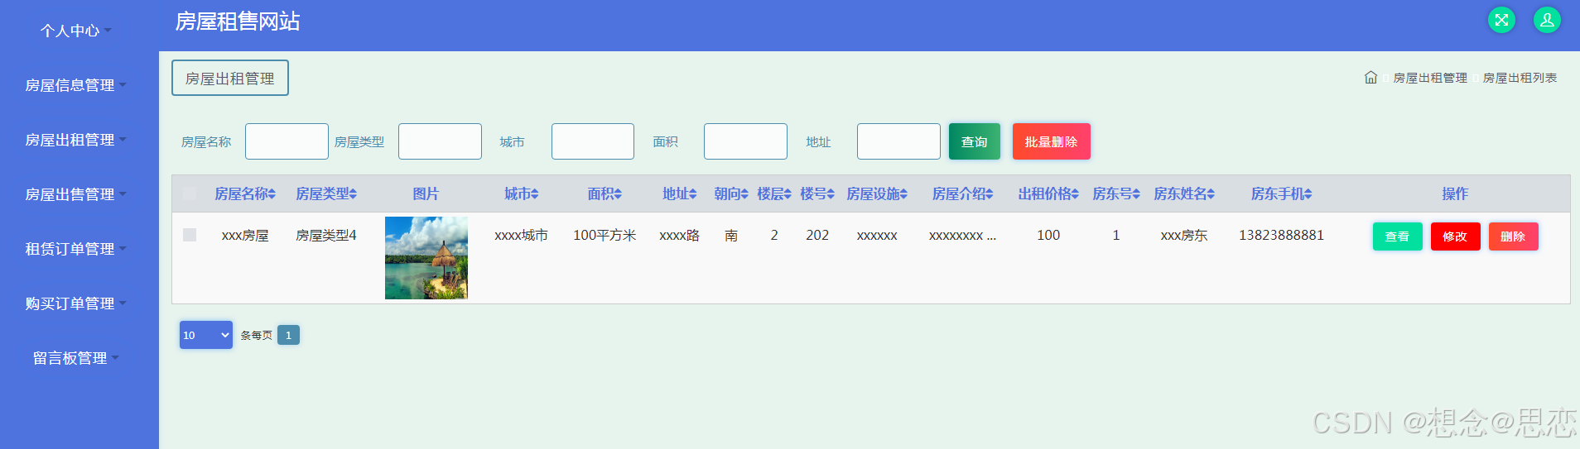
Task: Sort by 出租价格 column arrows
Action: (x=1075, y=193)
